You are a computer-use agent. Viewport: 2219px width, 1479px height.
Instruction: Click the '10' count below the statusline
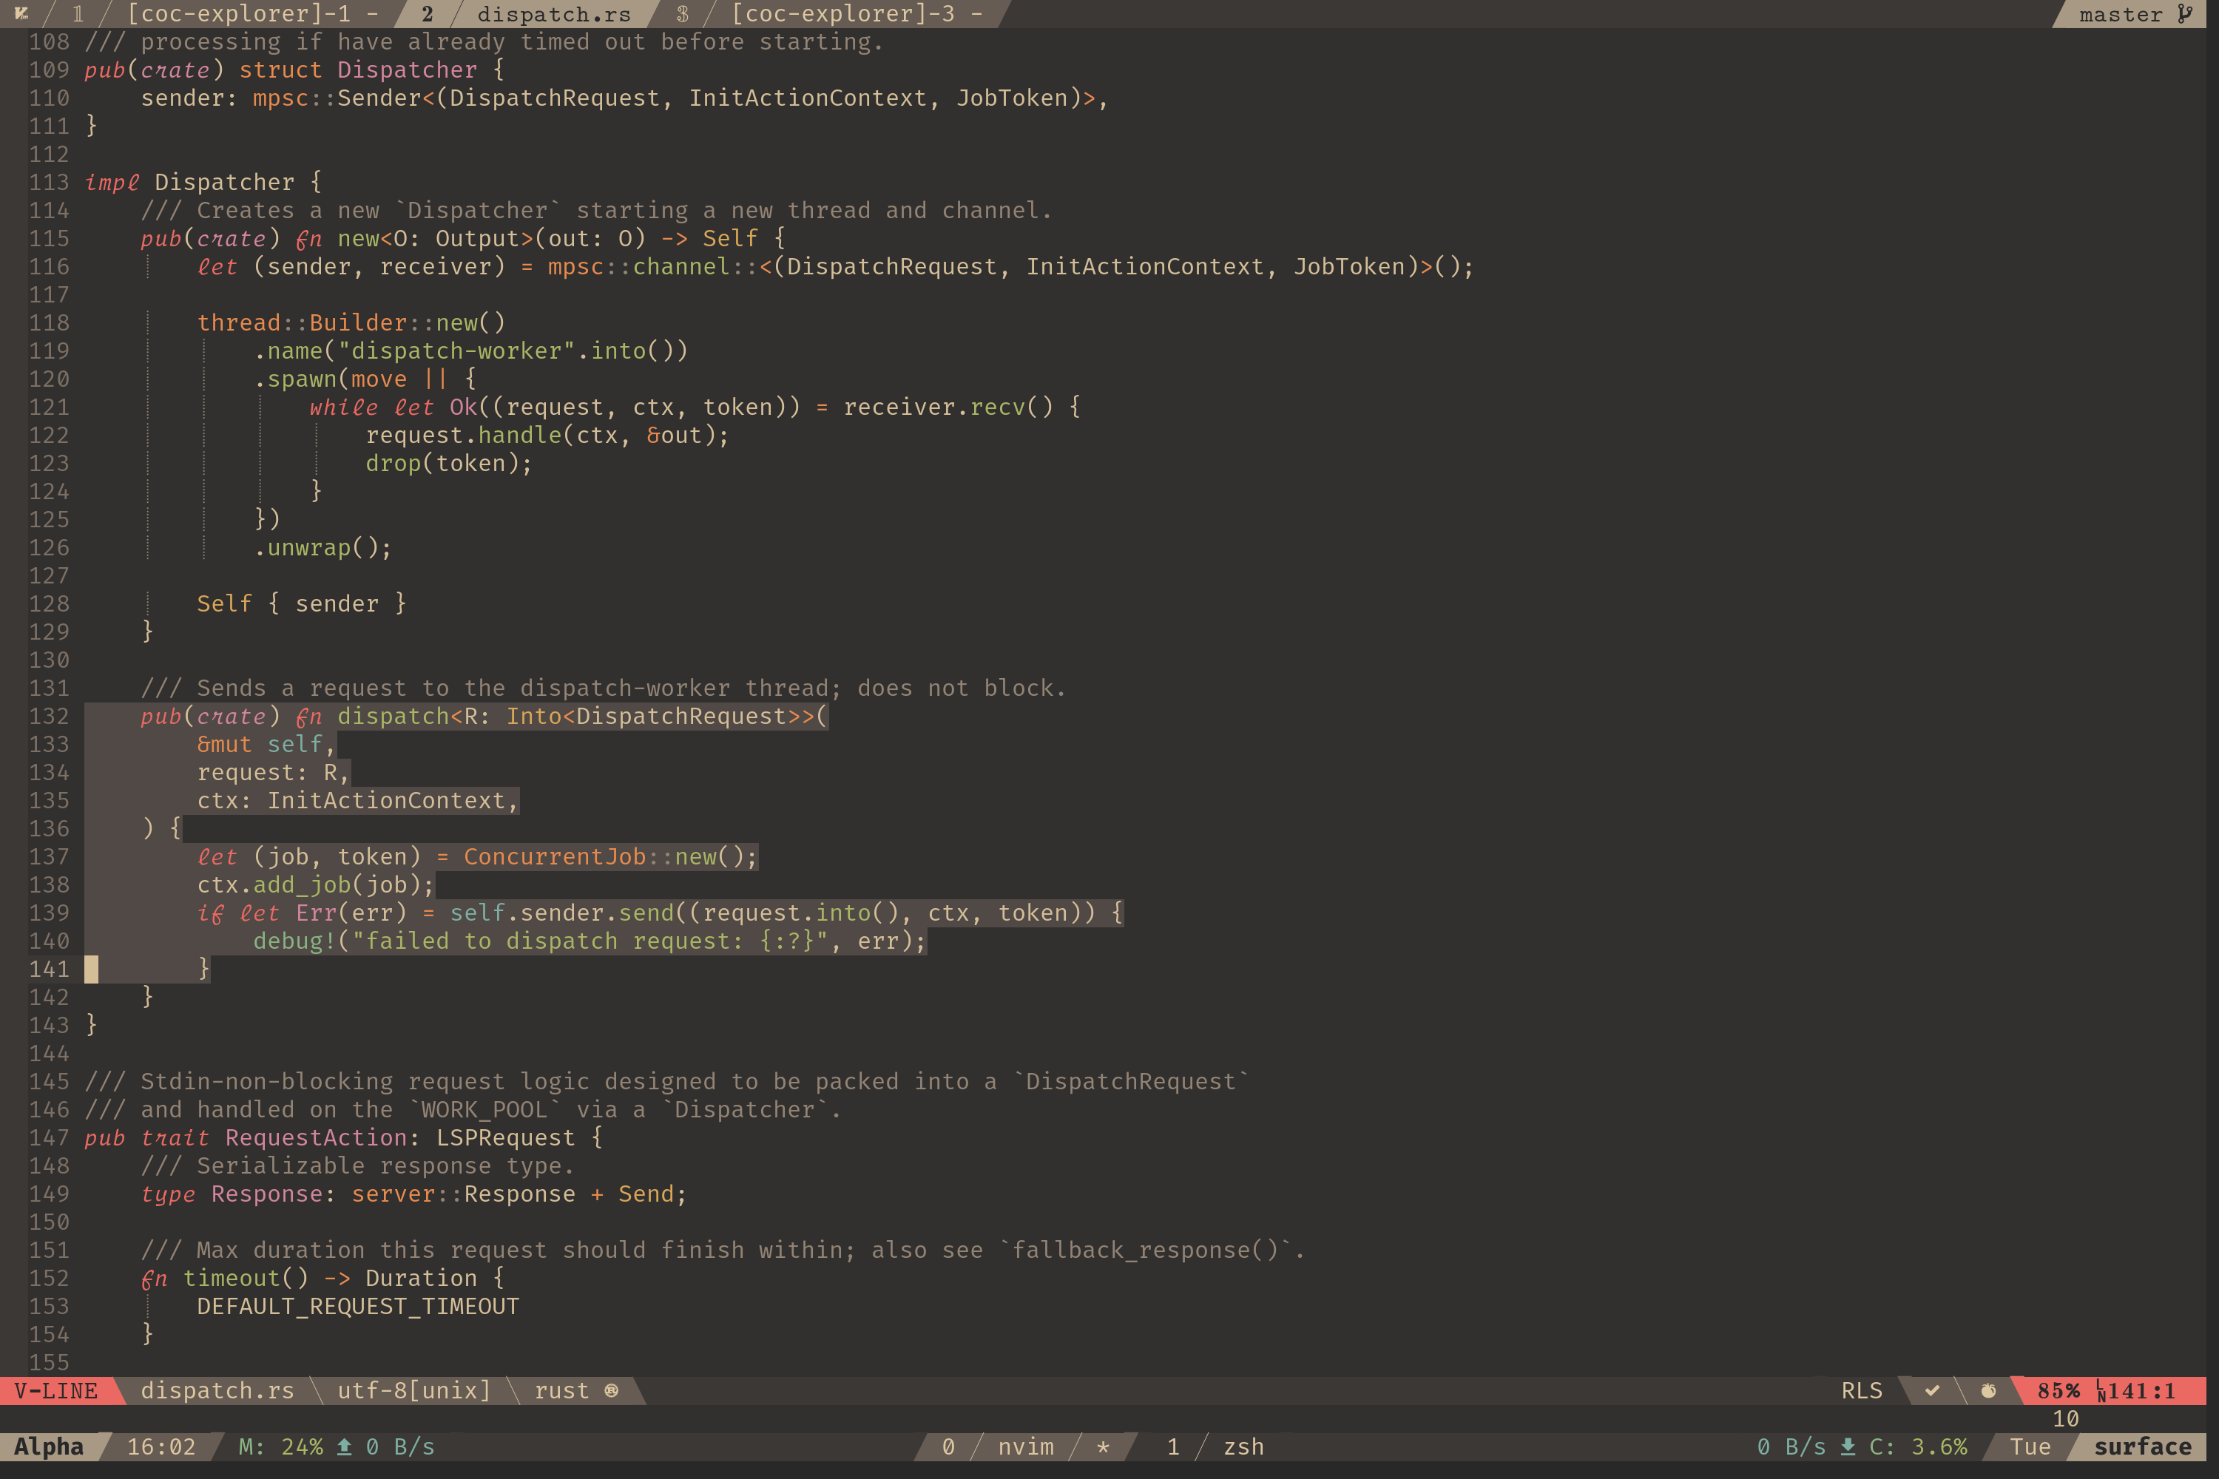[x=2065, y=1418]
